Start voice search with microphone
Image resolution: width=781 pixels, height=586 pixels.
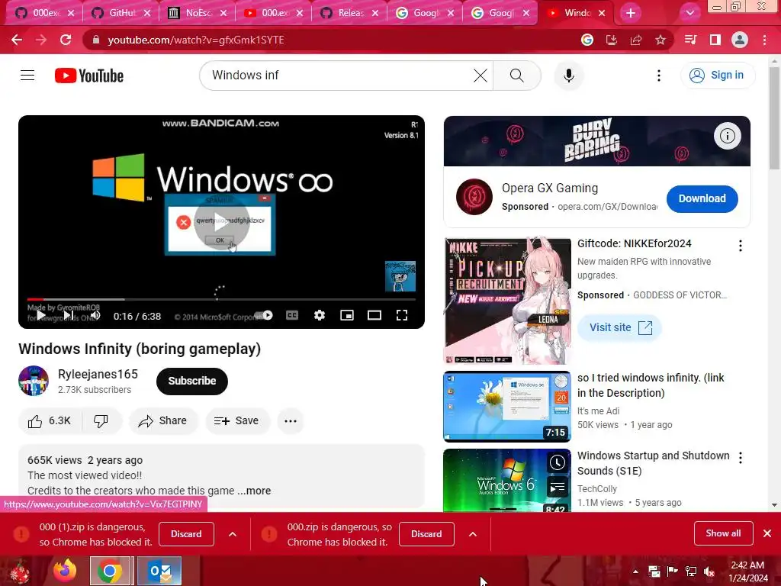pyautogui.click(x=569, y=76)
